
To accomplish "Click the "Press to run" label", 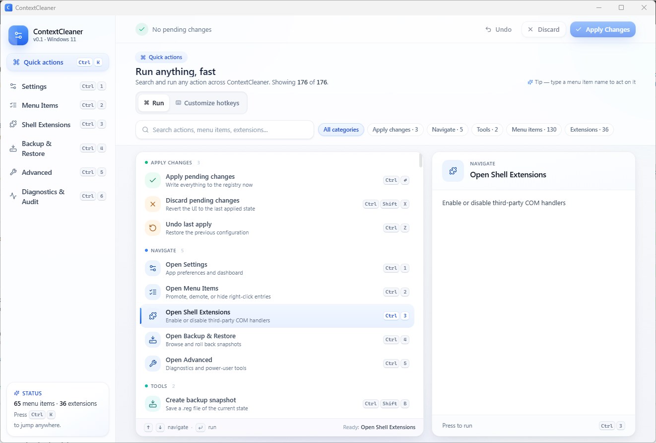I will 457,426.
